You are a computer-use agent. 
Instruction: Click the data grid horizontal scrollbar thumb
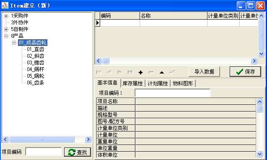106,61
